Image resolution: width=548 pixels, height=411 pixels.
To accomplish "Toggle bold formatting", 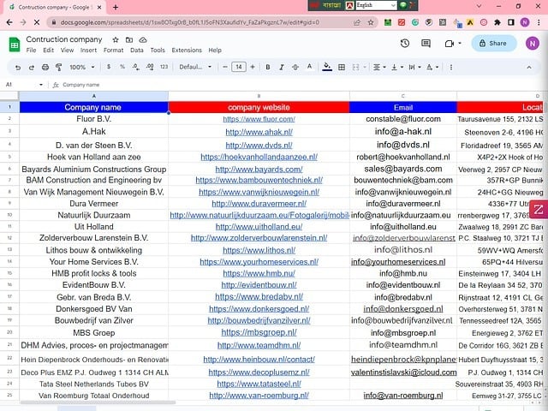I will tap(268, 67).
